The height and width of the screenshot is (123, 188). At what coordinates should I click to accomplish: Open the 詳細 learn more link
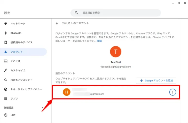click(x=99, y=41)
